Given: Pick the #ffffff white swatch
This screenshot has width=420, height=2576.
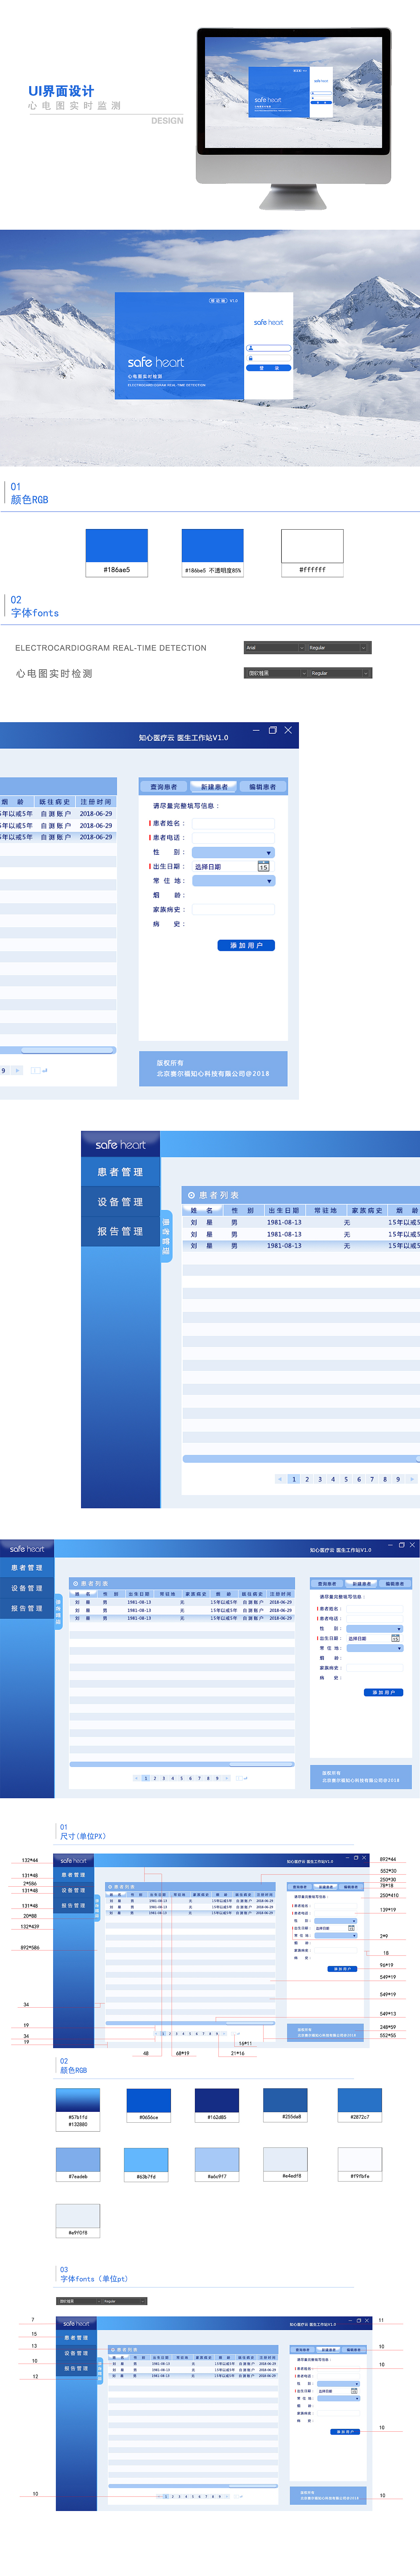Looking at the screenshot, I should click(x=312, y=546).
